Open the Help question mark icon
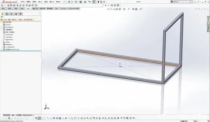 click(x=198, y=2)
